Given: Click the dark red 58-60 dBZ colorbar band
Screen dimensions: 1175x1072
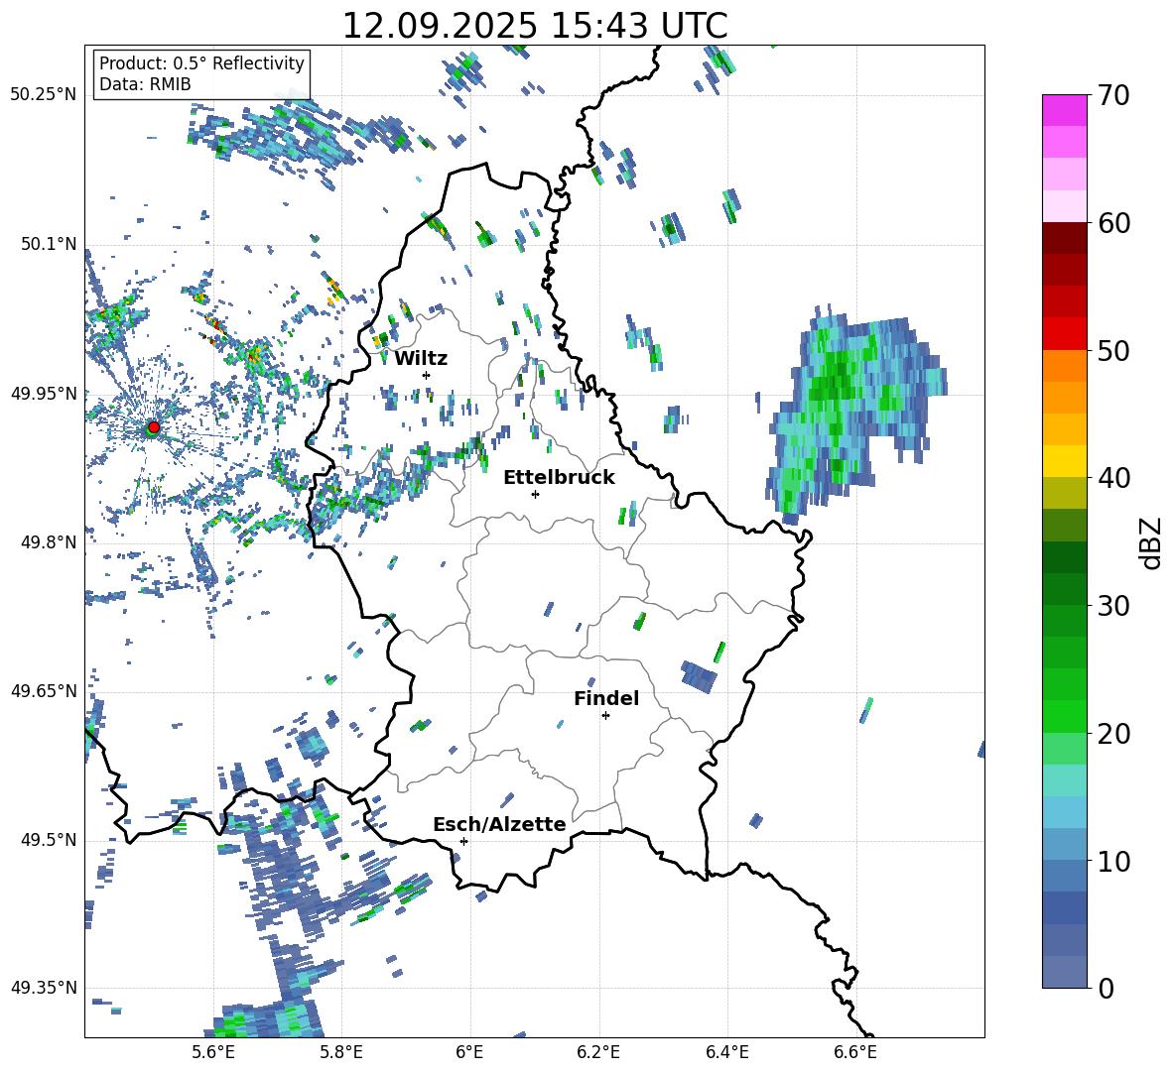Looking at the screenshot, I should click(x=1064, y=237).
